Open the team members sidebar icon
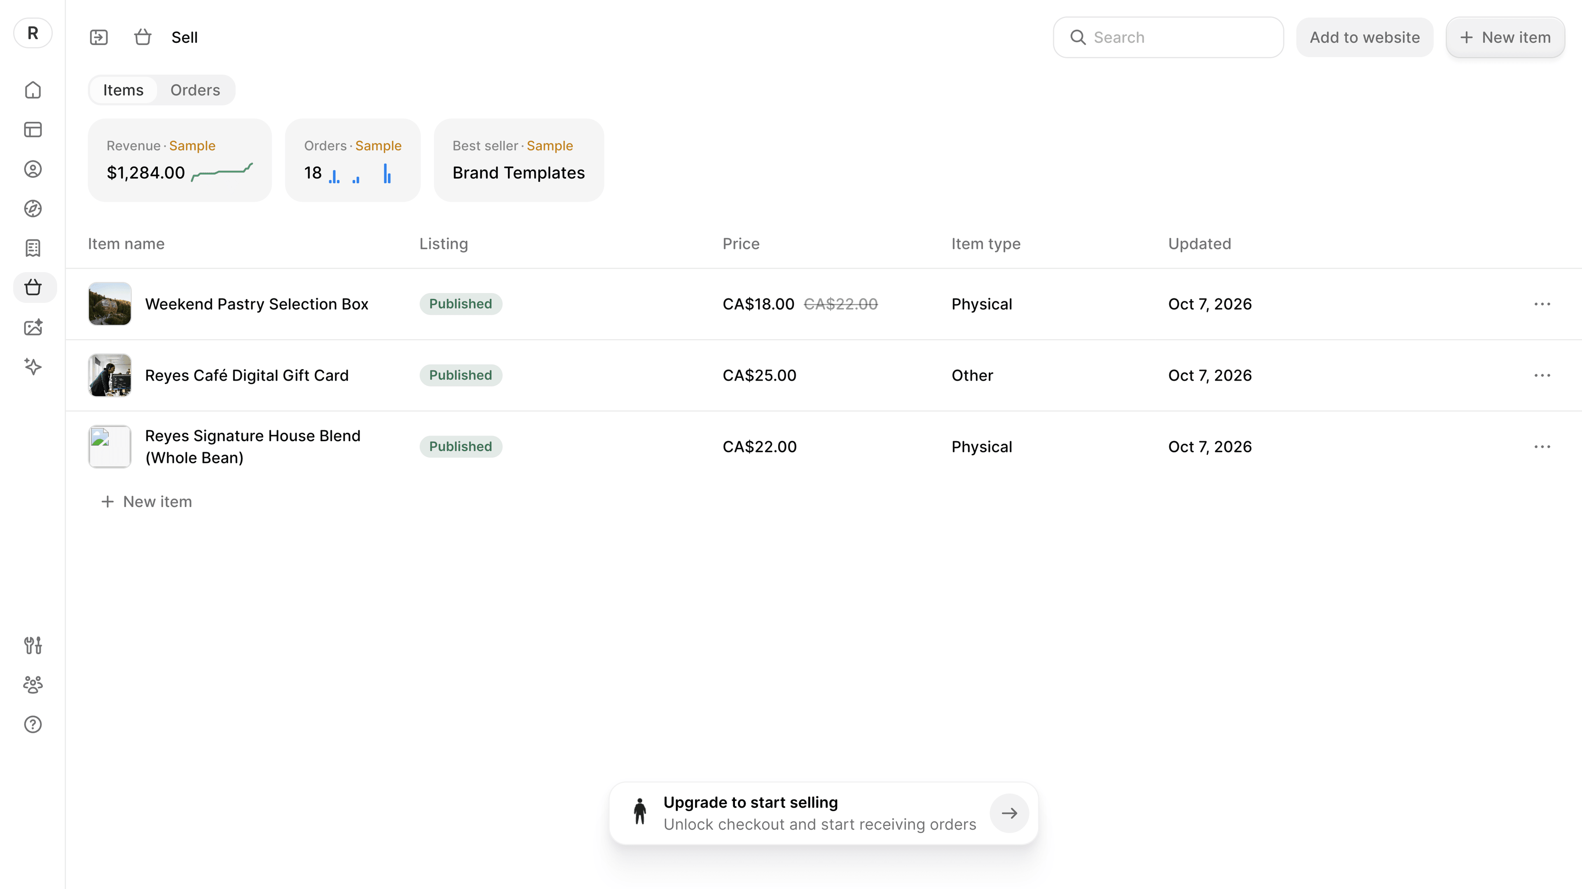The image size is (1582, 889). [33, 685]
